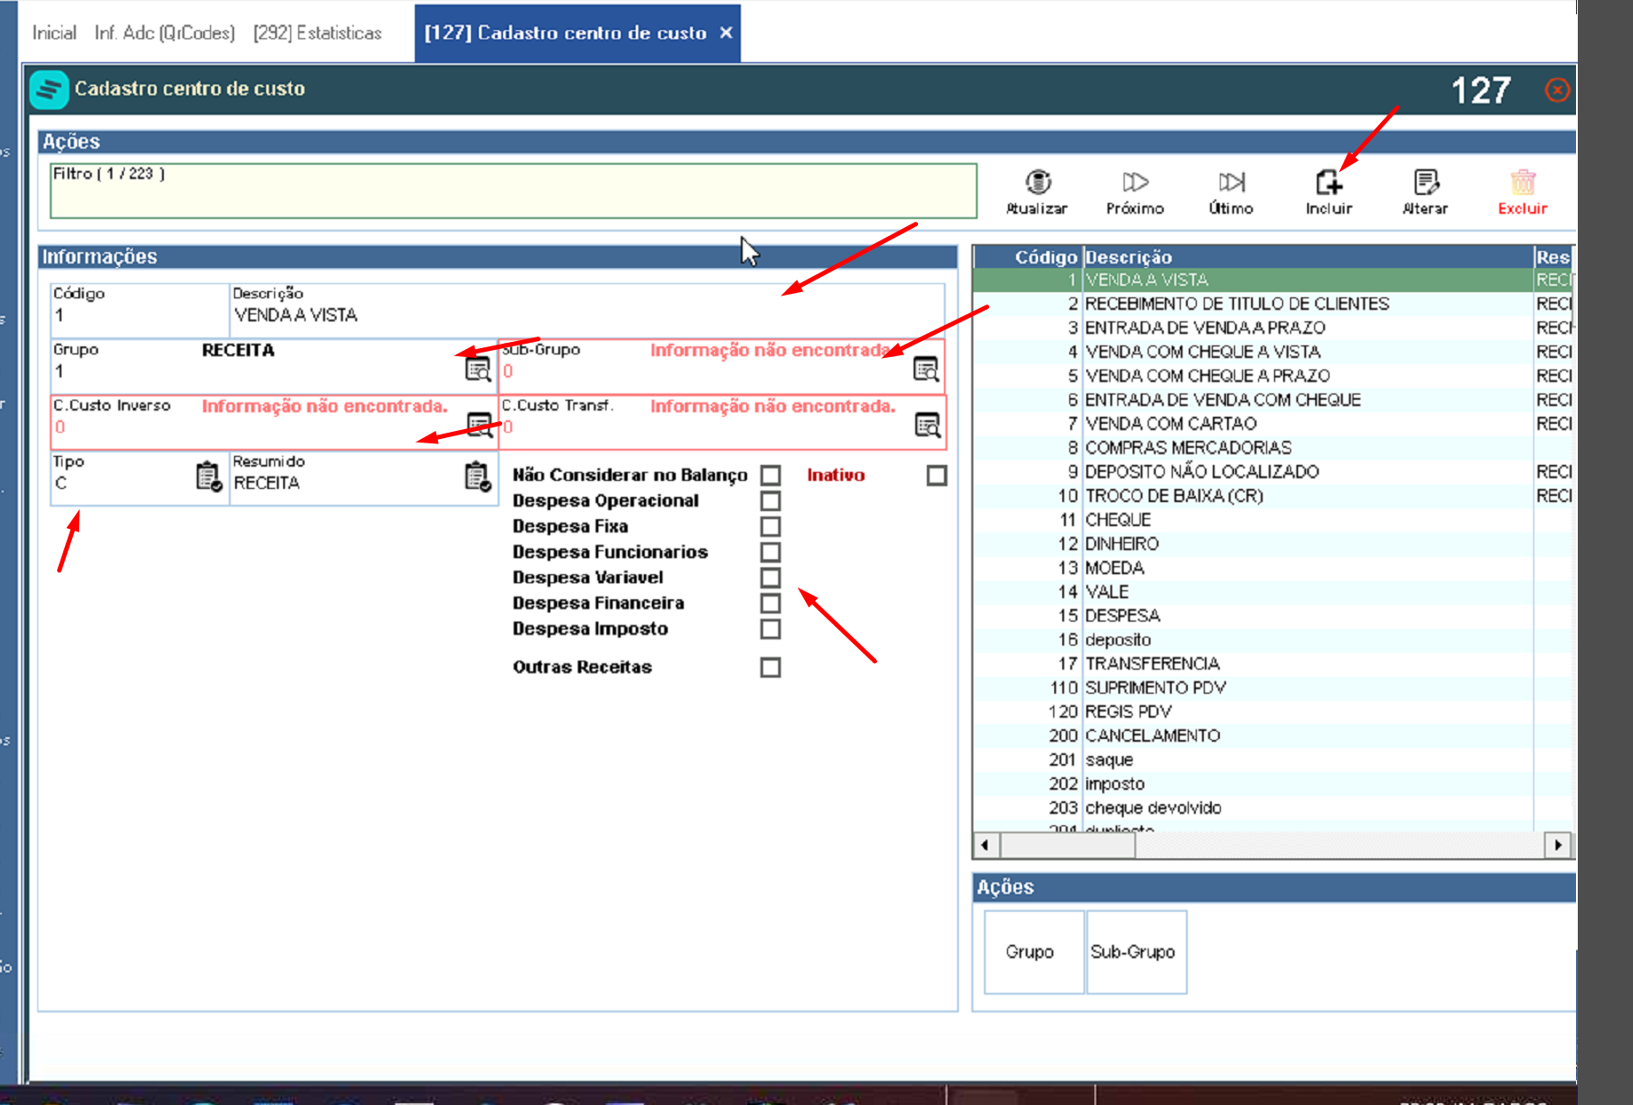Image resolution: width=1633 pixels, height=1105 pixels.
Task: Click the Alterar edit icon
Action: (x=1426, y=183)
